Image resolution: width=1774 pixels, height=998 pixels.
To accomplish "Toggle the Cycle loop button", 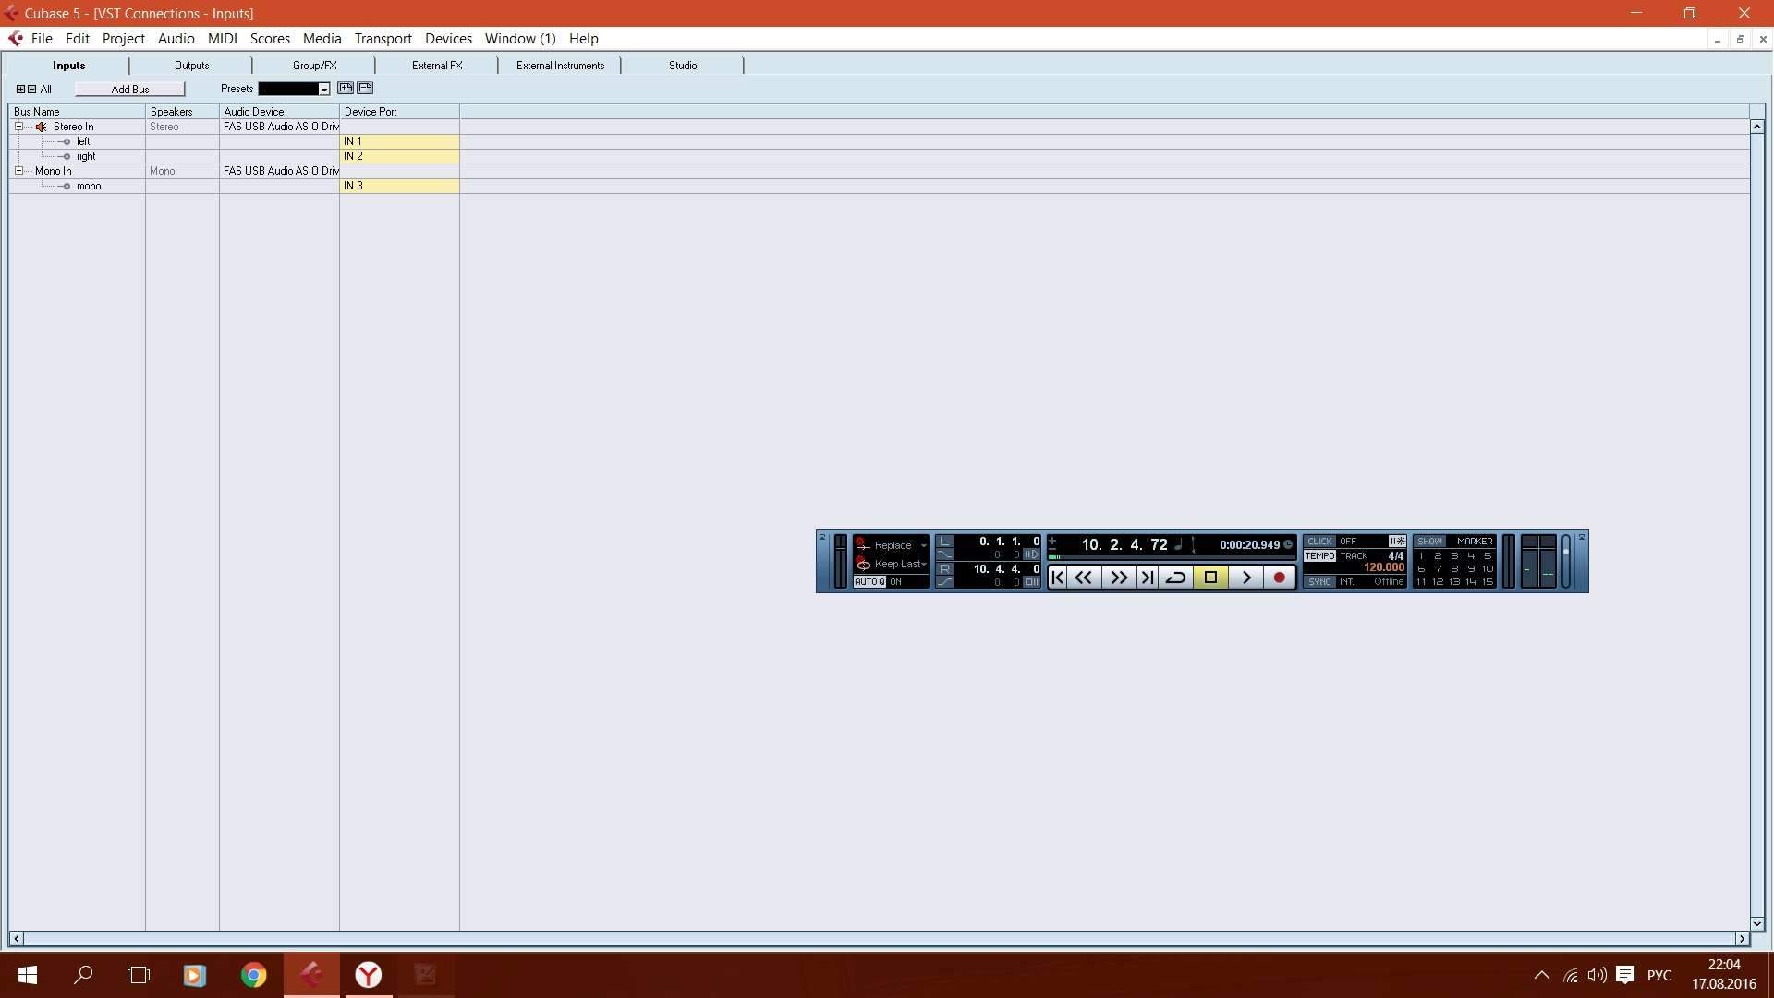I will point(1175,578).
